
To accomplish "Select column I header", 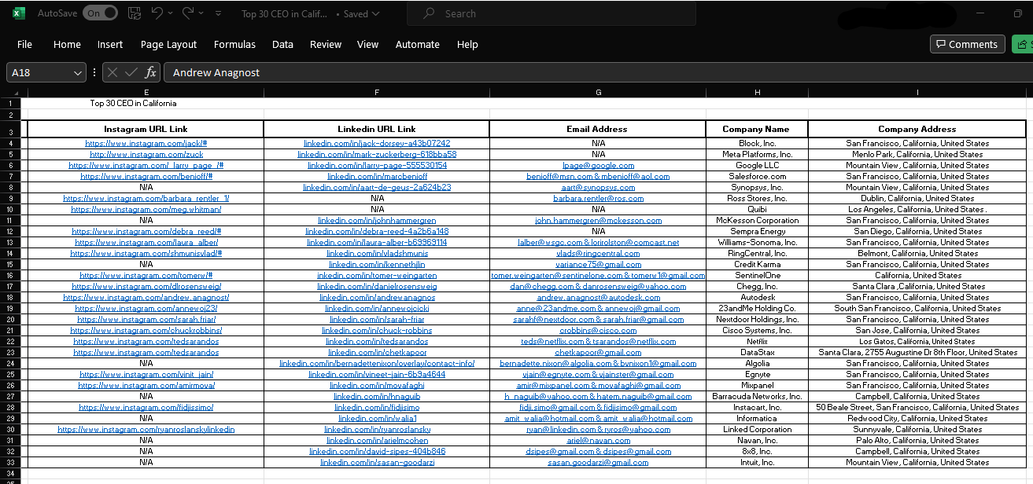I will [x=917, y=92].
